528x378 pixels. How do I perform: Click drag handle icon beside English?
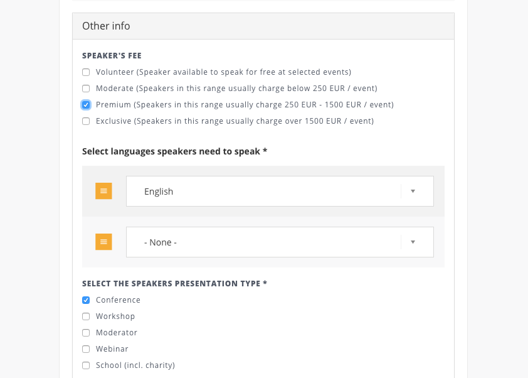[x=103, y=191]
